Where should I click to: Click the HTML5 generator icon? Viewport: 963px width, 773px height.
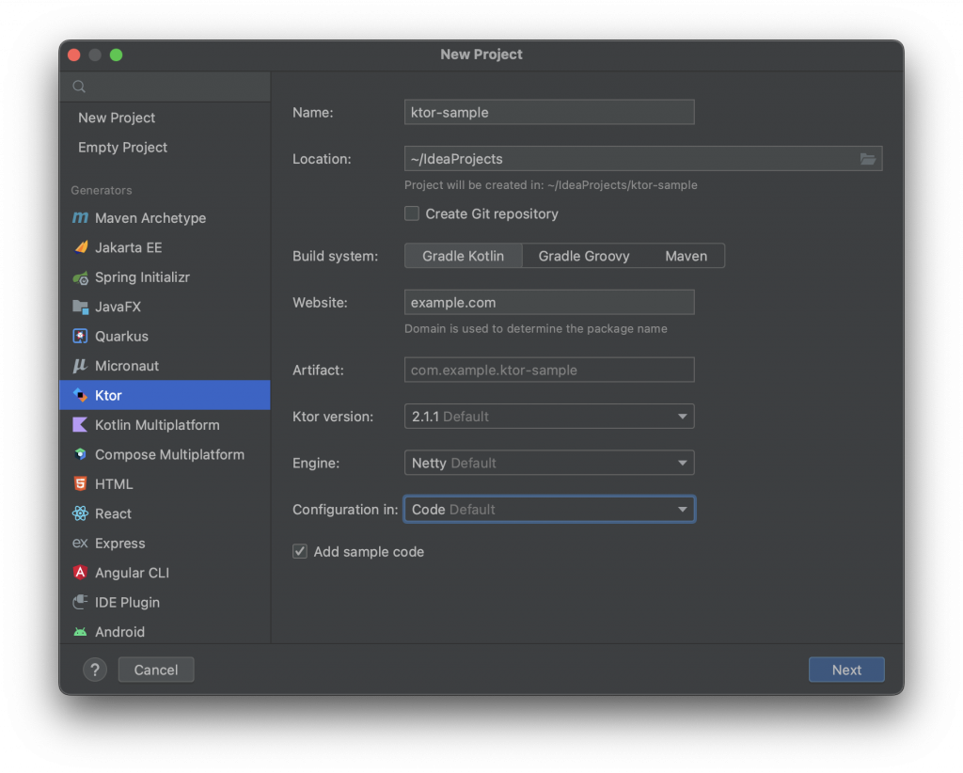[x=81, y=483]
